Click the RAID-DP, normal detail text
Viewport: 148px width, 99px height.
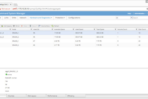point(11,78)
